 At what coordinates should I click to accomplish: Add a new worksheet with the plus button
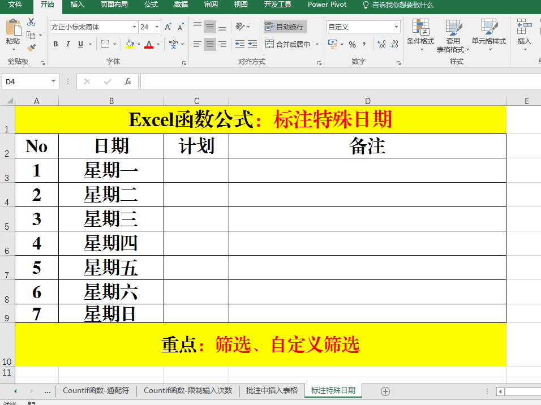tap(385, 390)
